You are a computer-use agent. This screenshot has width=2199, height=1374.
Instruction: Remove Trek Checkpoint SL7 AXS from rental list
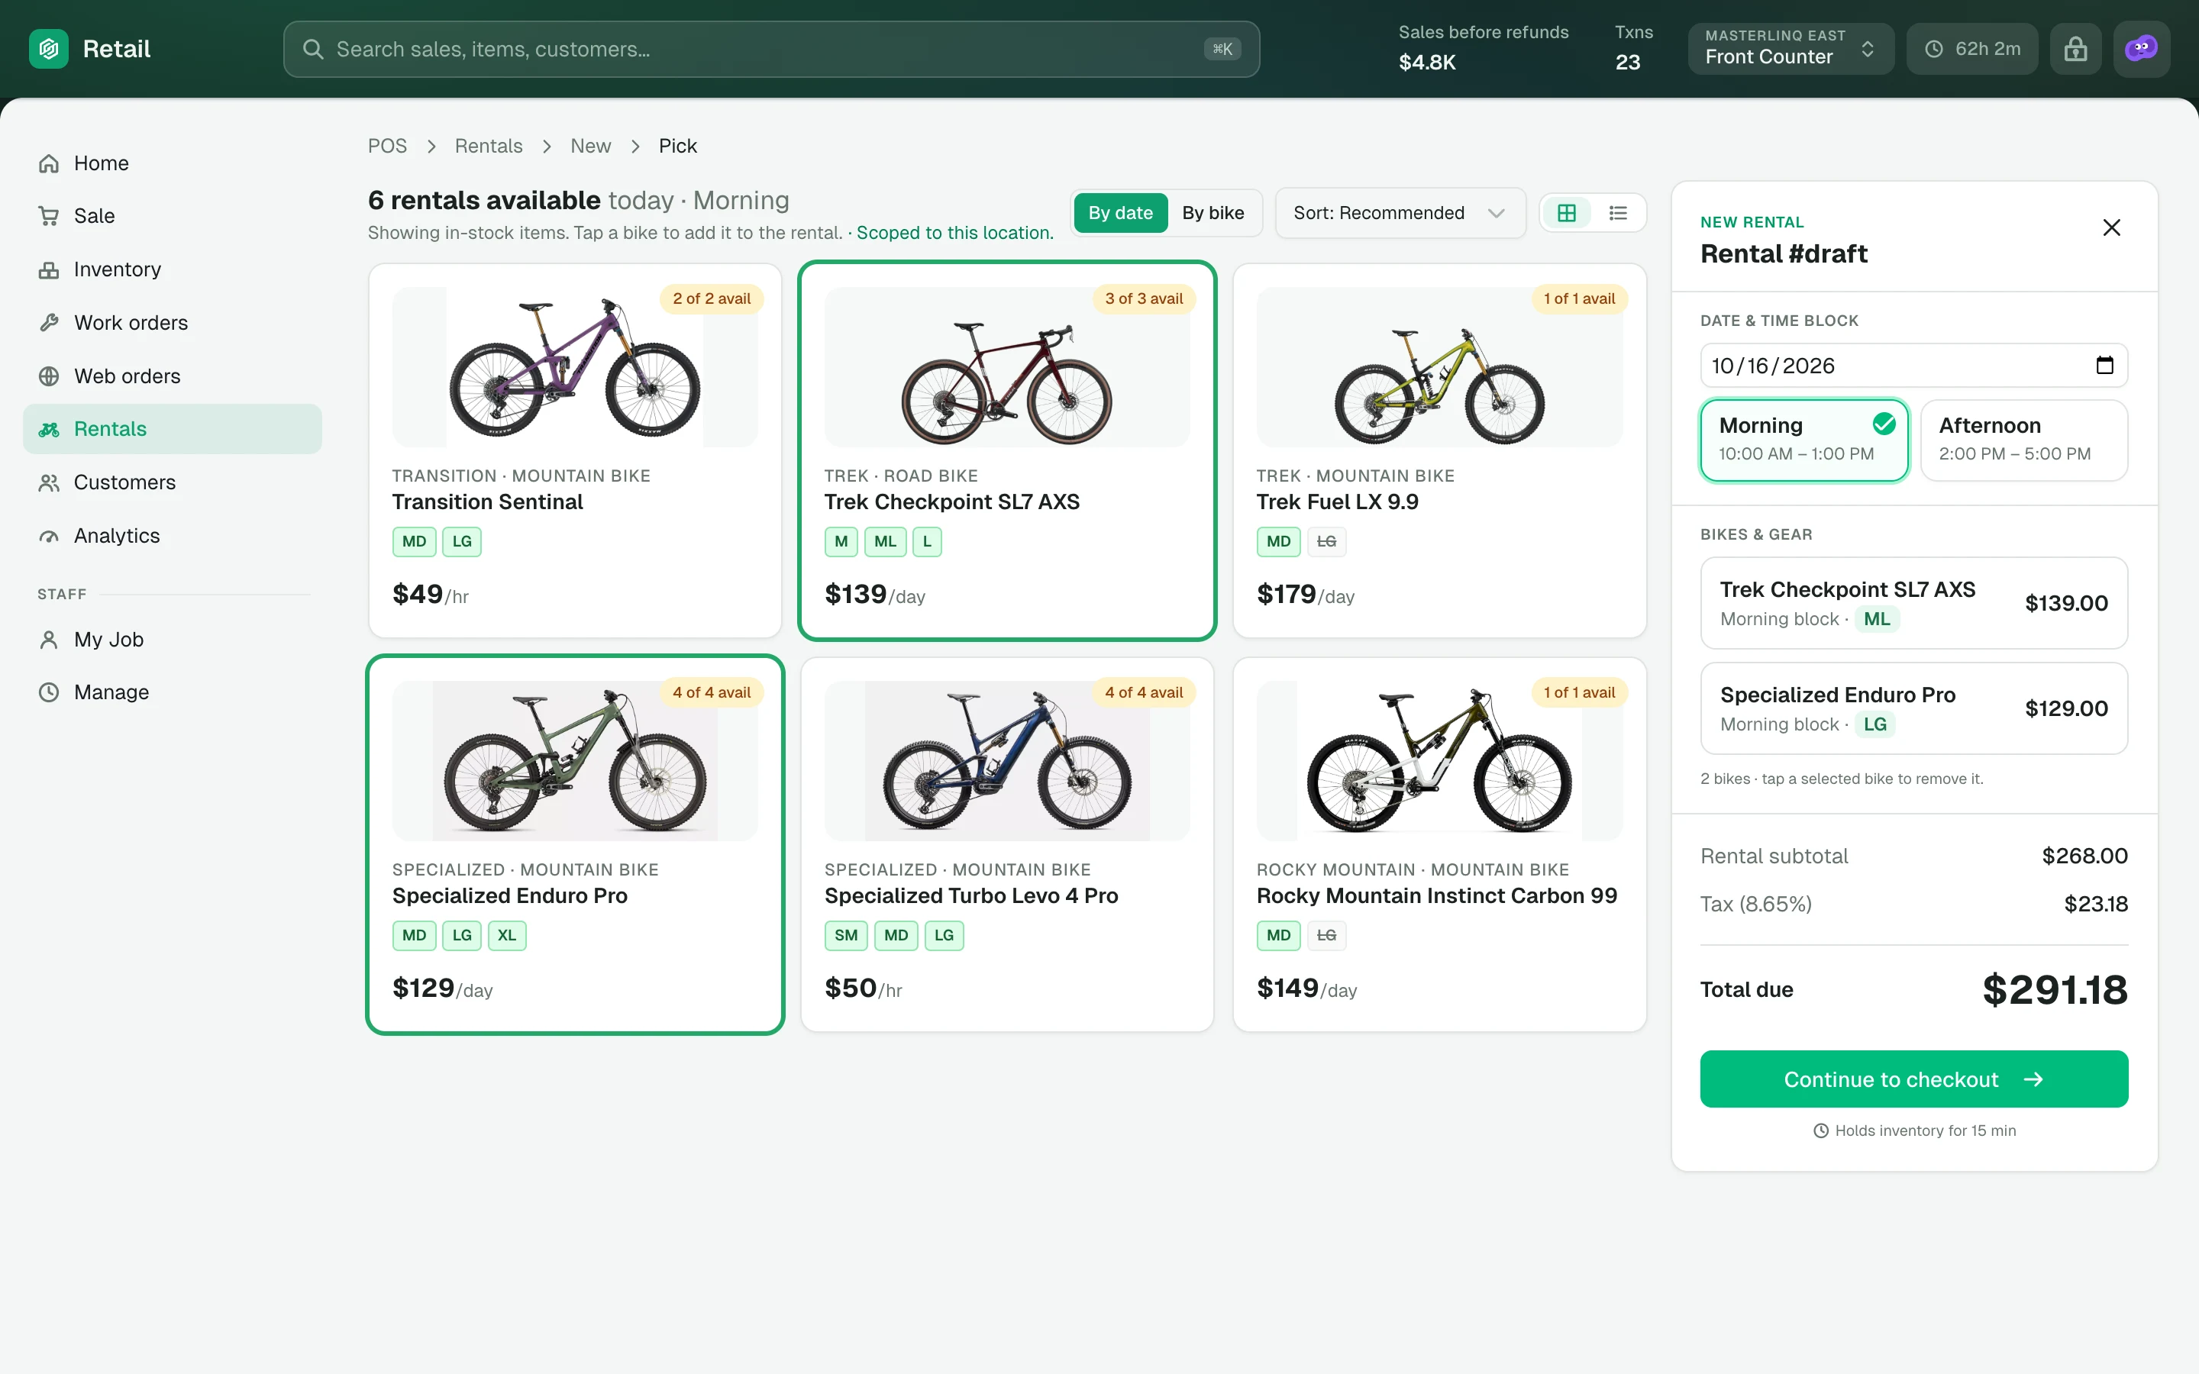click(x=1913, y=602)
